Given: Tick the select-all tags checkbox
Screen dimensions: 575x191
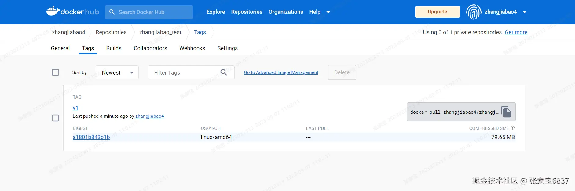Looking at the screenshot, I should point(55,72).
